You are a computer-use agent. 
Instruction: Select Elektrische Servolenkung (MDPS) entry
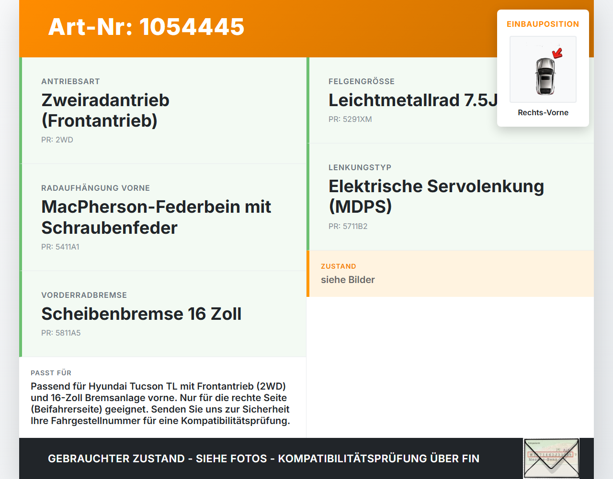pyautogui.click(x=450, y=196)
